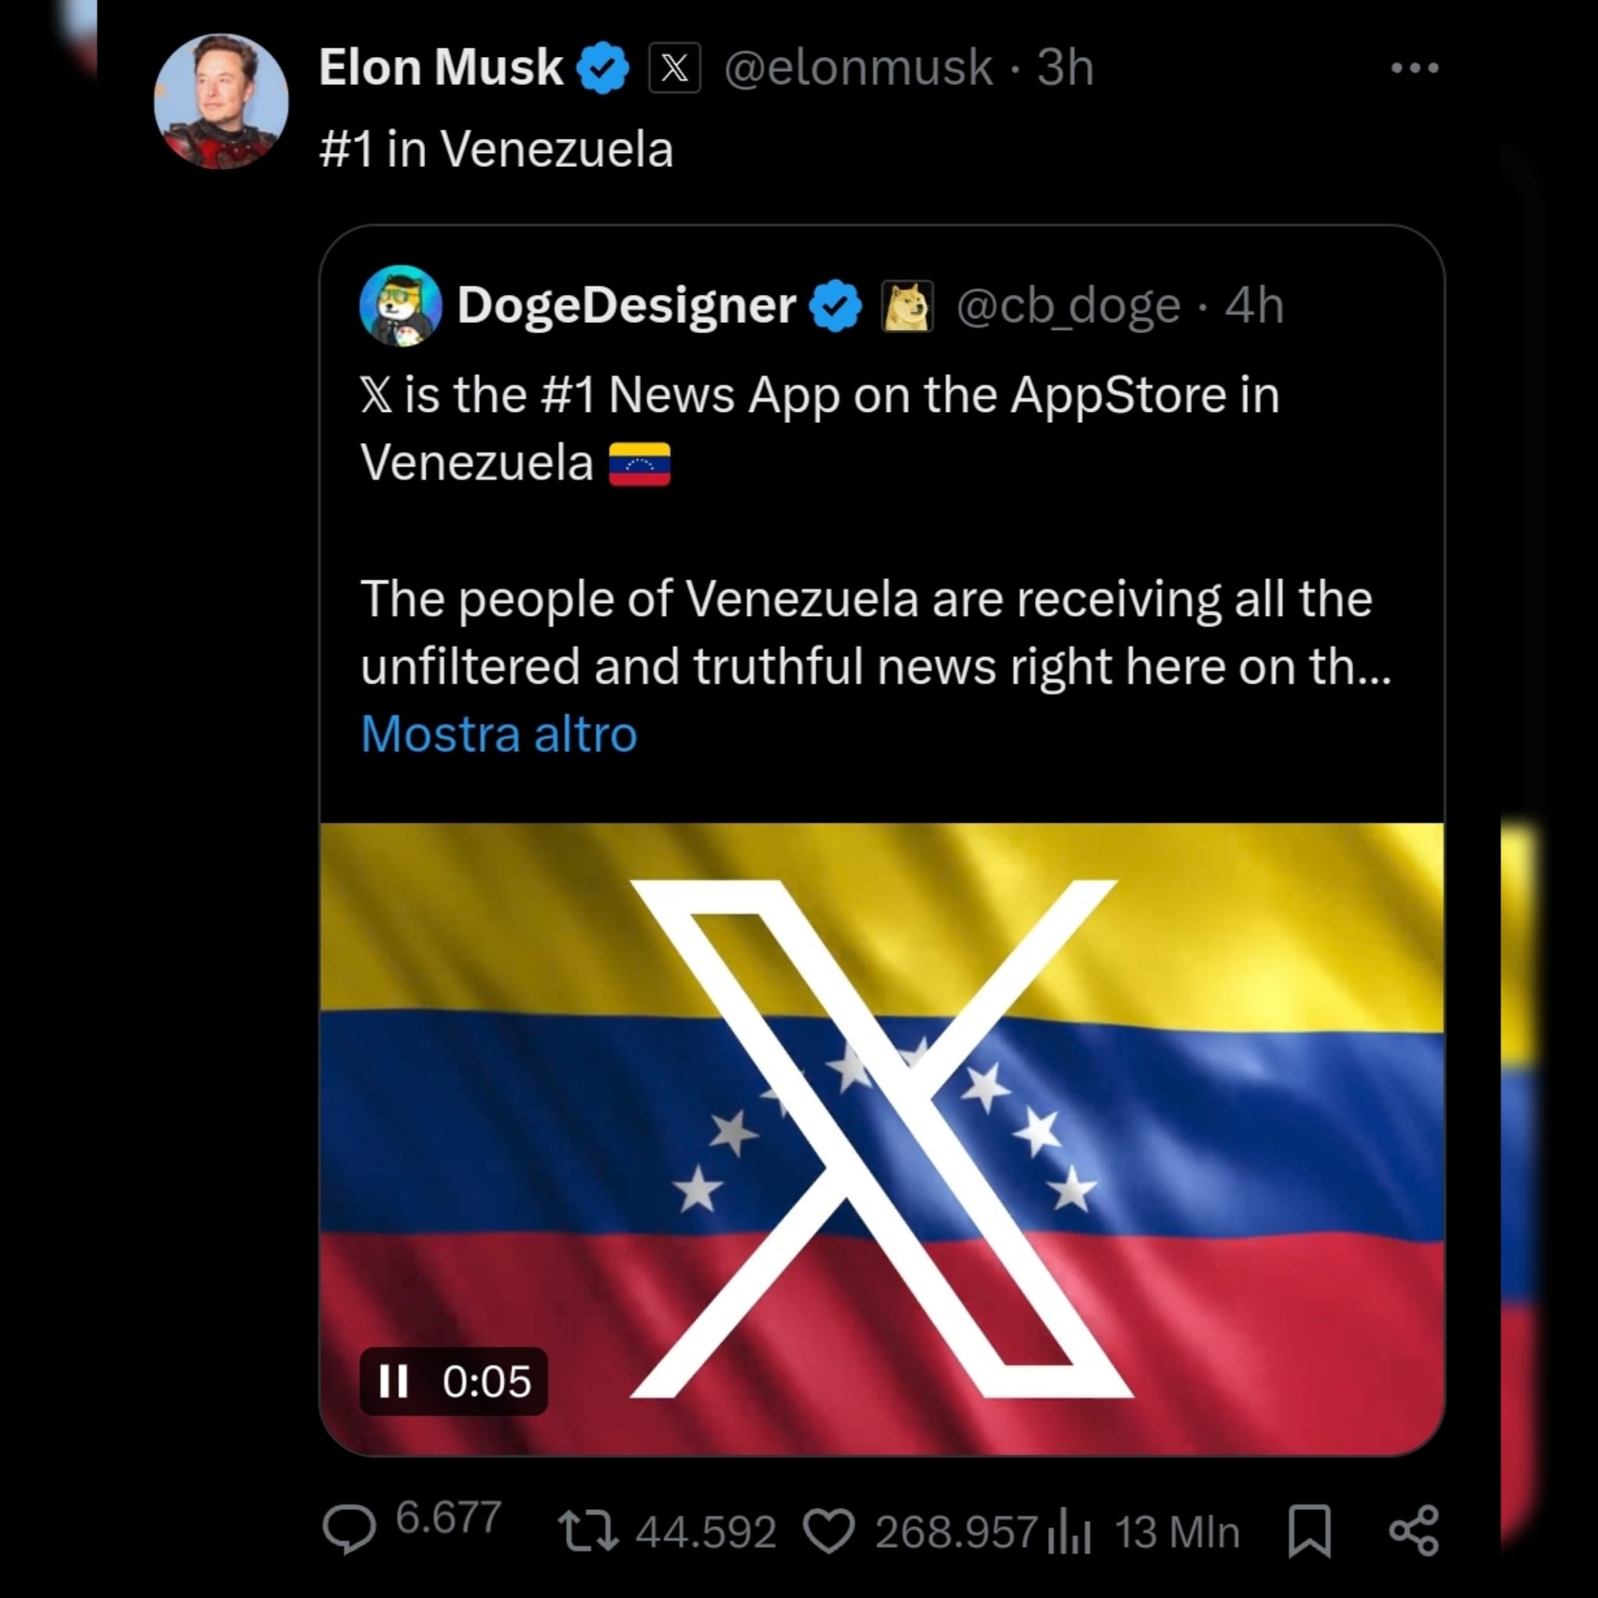The image size is (1598, 1598).
Task: Click the @cb_doge handle
Action: (1068, 306)
